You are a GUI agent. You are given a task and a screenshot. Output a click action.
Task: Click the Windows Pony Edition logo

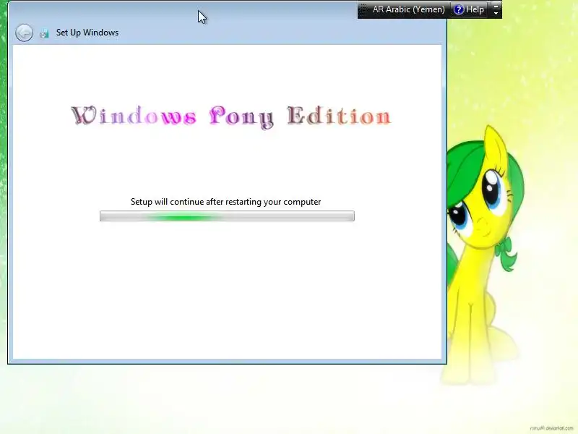[x=230, y=116]
